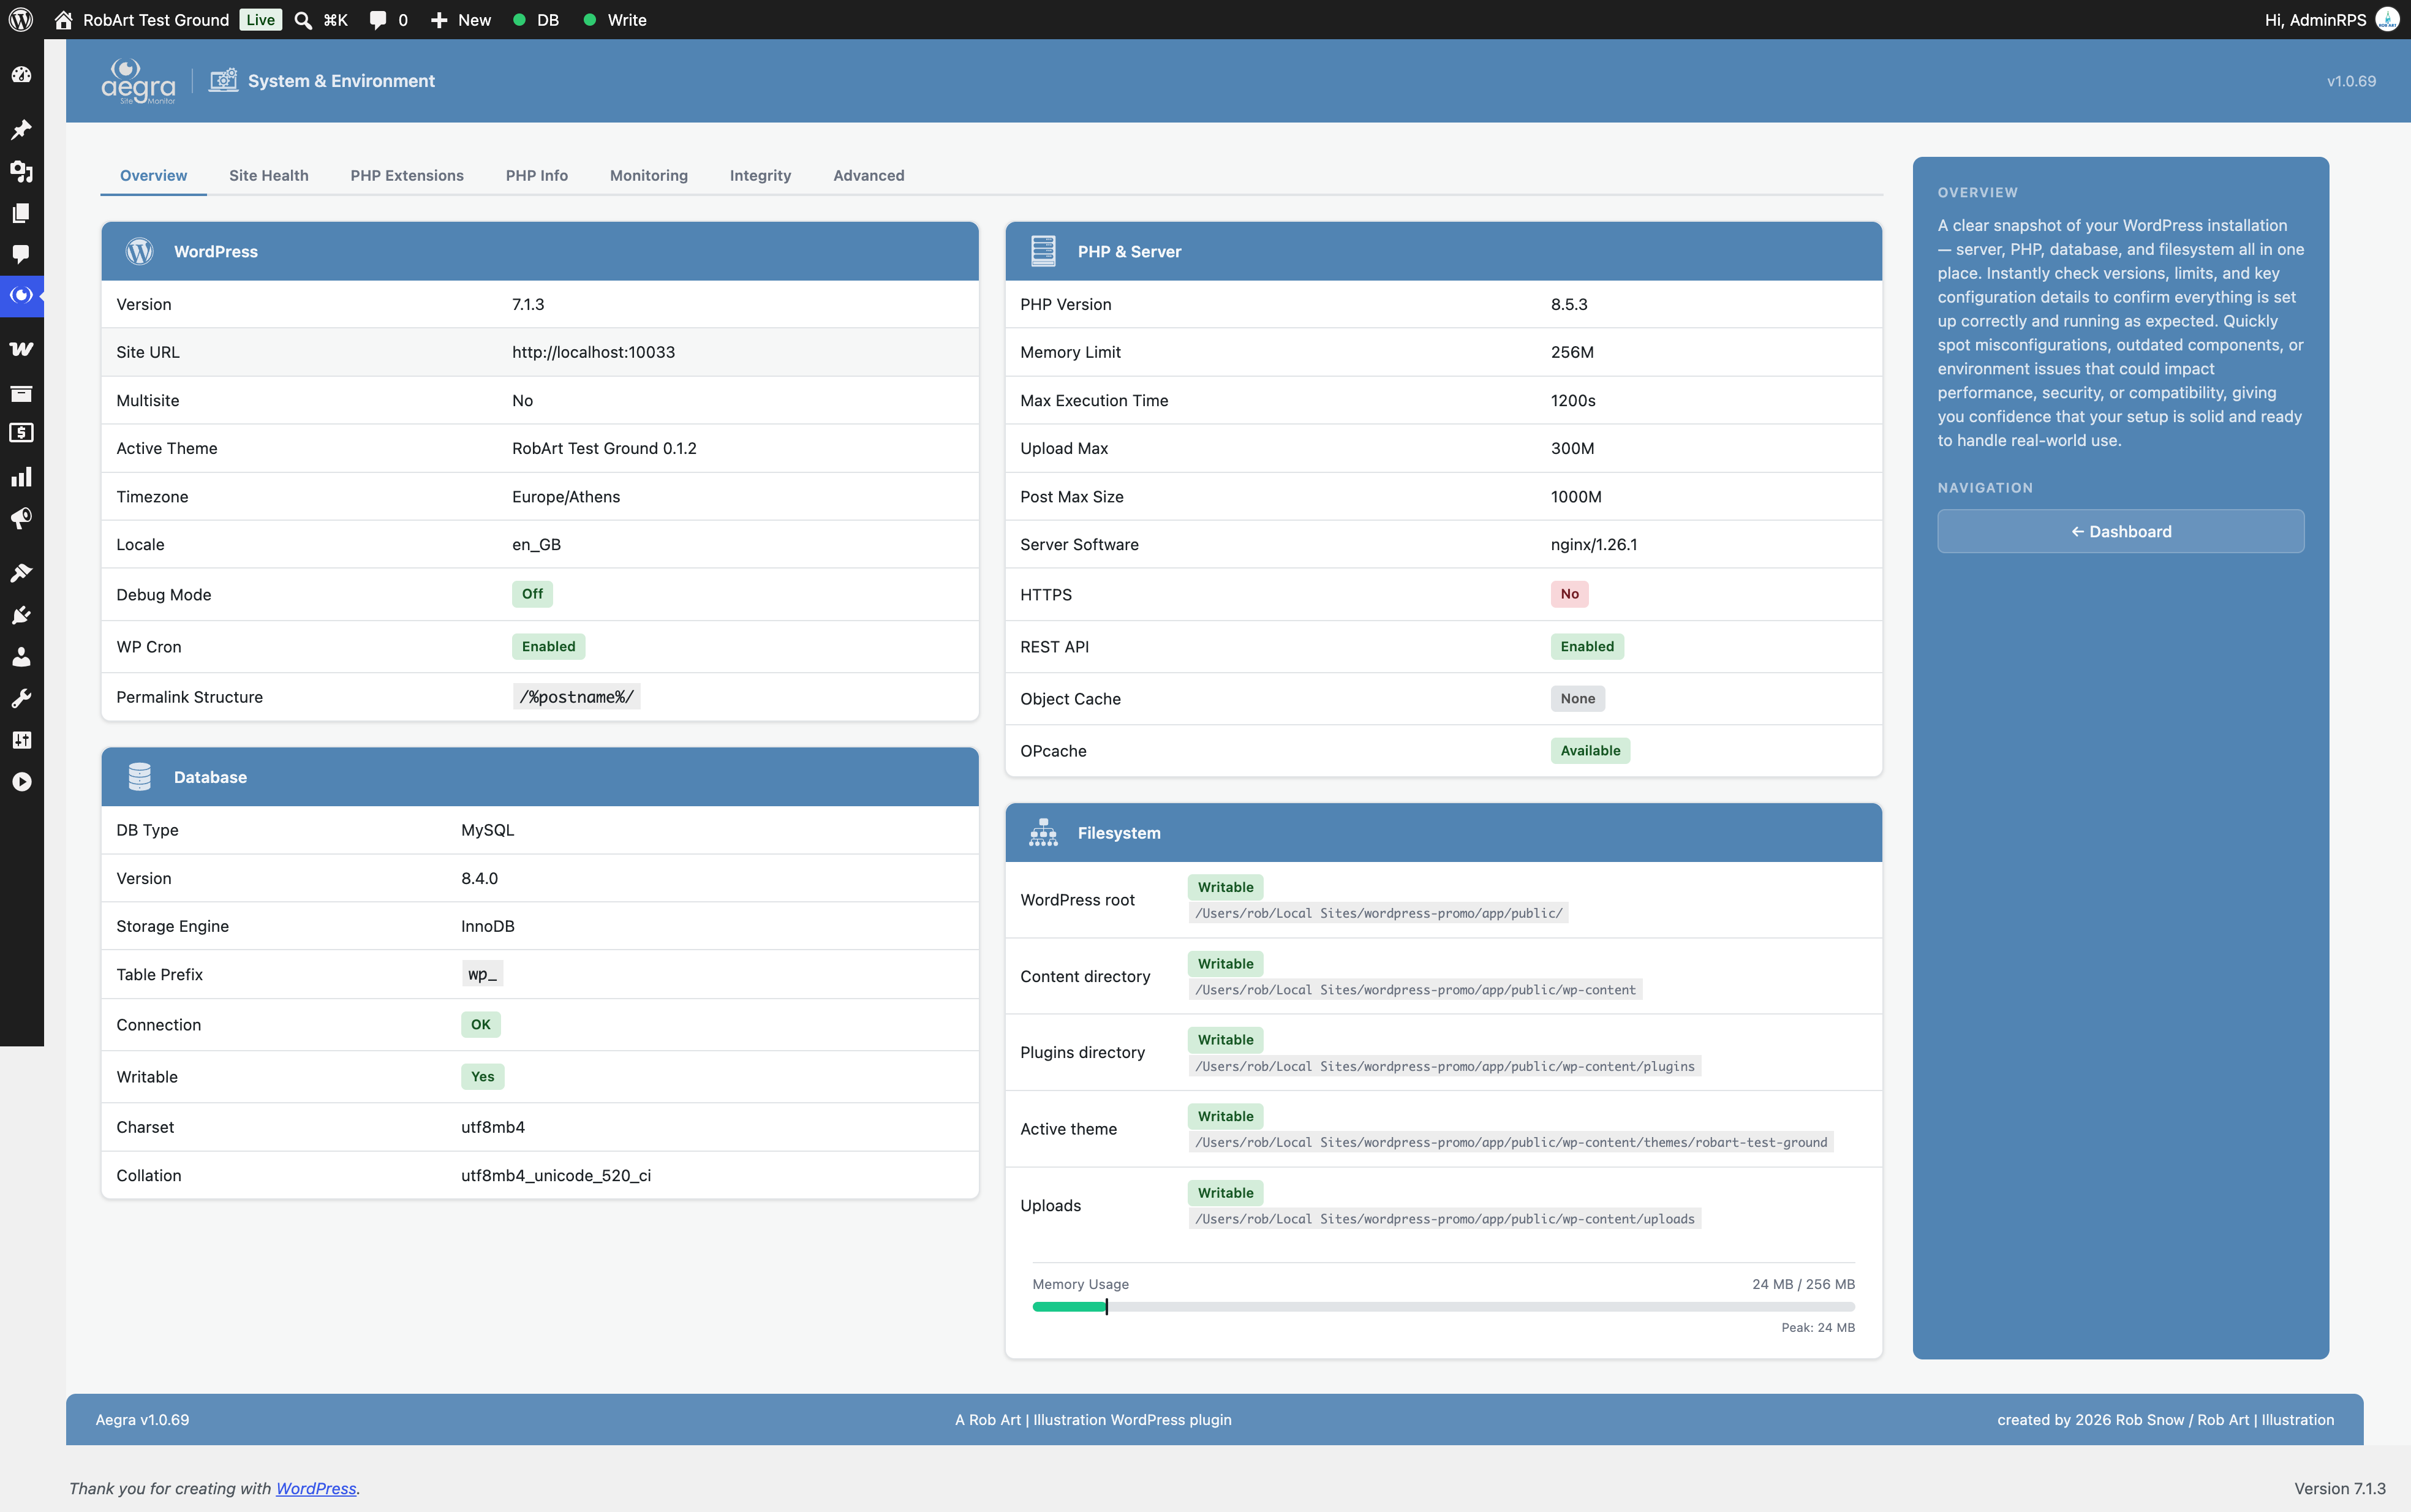Click the New content admin bar item
The image size is (2411, 1512).
coord(461,20)
